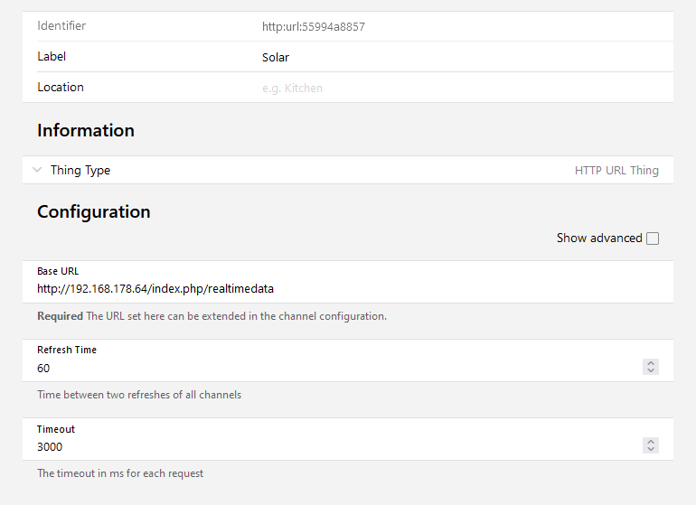Click the Timeout description text
The height and width of the screenshot is (505, 696).
point(120,472)
